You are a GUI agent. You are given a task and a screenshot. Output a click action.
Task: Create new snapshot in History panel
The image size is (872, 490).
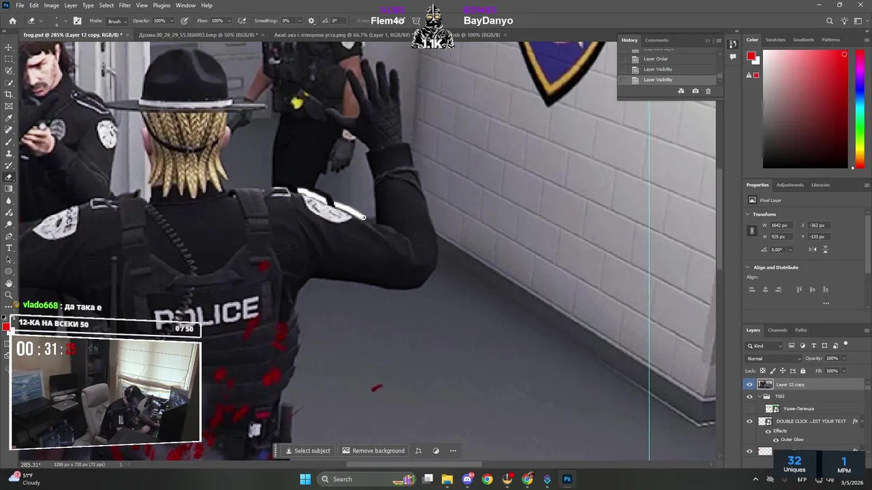pyautogui.click(x=695, y=91)
